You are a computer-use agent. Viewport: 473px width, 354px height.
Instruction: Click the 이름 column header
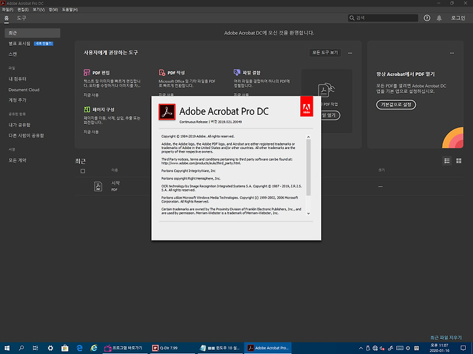coord(114,170)
